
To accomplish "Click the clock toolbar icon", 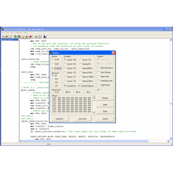I will [x=40, y=36].
